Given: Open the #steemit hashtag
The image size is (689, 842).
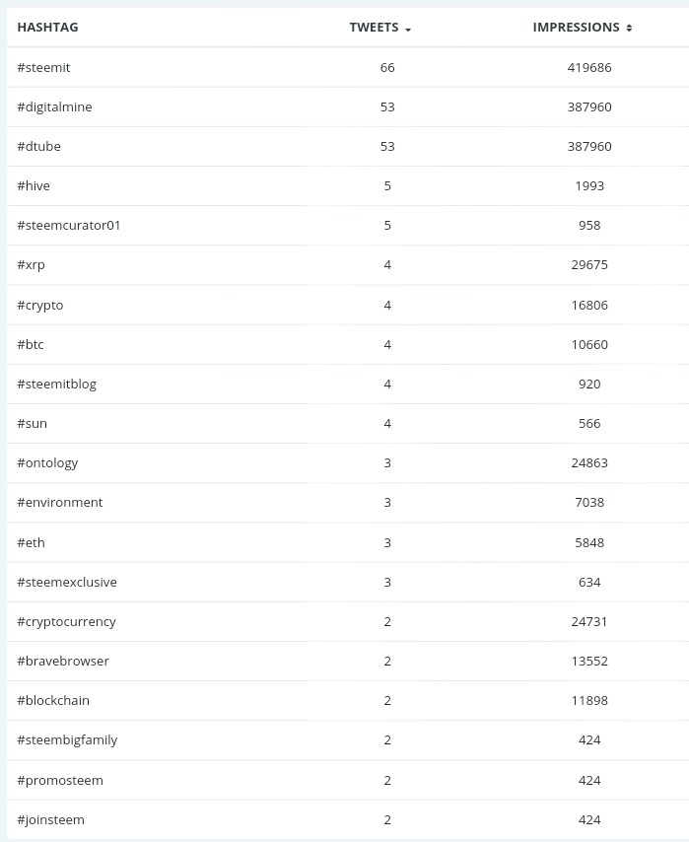Looking at the screenshot, I should [43, 68].
